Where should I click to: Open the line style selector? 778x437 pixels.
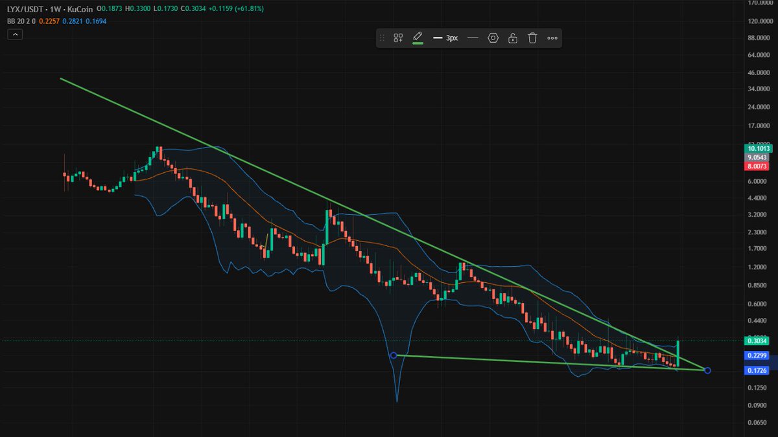[x=473, y=38]
